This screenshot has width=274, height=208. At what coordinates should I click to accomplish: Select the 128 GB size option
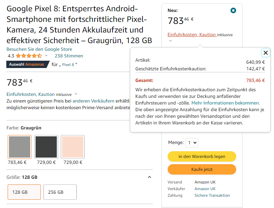pyautogui.click(x=24, y=192)
